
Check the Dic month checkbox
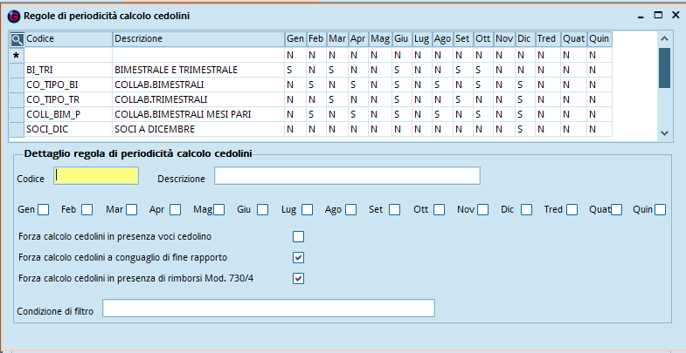coord(527,210)
